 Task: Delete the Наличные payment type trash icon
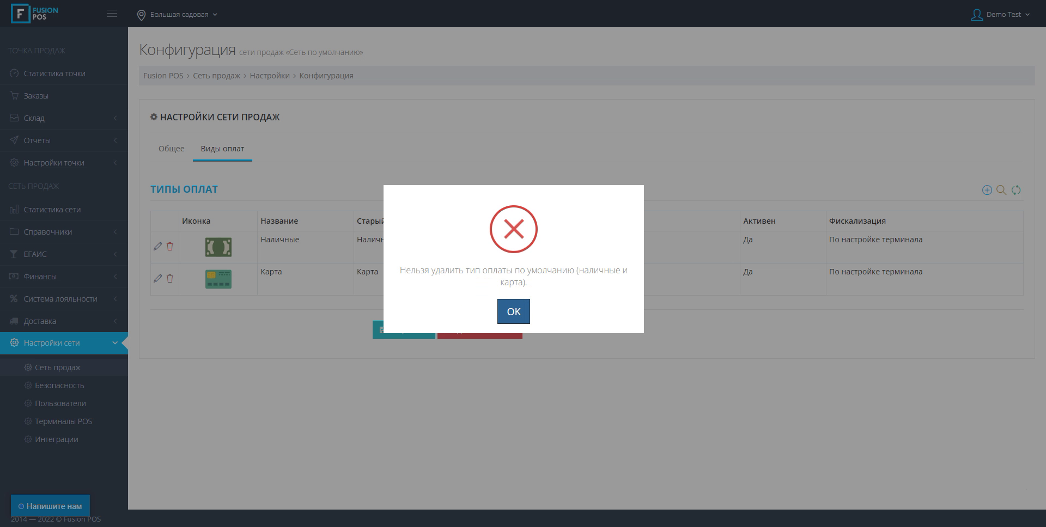pyautogui.click(x=170, y=247)
